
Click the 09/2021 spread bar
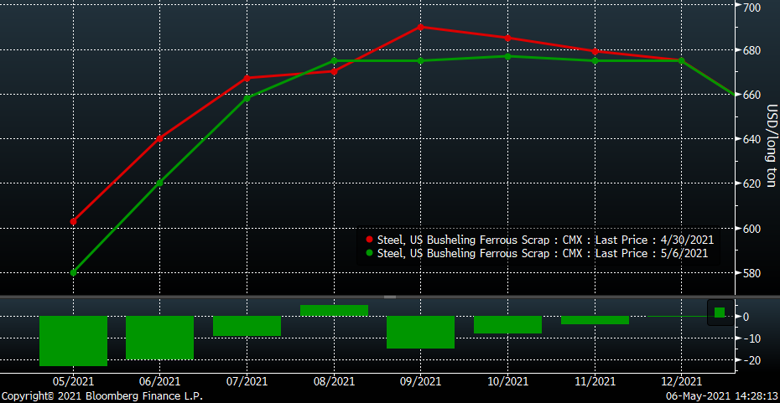point(420,332)
